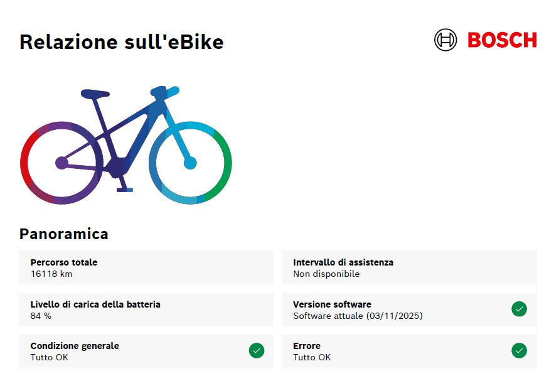This screenshot has height=376, width=549.
Task: Click the Panoramica section heading
Action: [x=64, y=234]
